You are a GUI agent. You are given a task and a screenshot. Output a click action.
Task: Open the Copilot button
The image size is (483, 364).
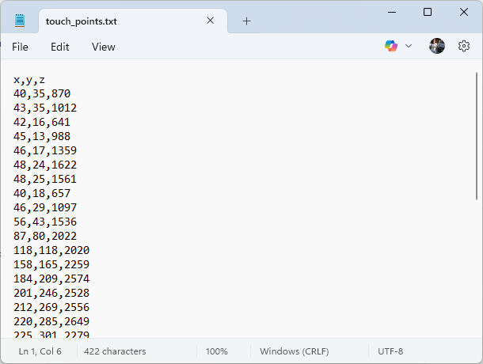click(x=391, y=46)
